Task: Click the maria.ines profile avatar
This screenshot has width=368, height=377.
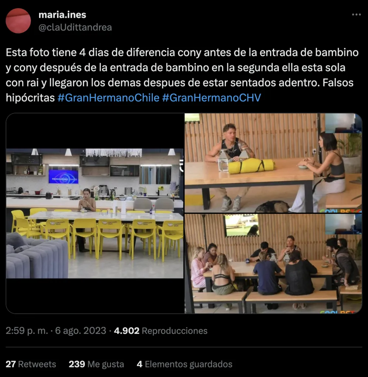Action: click(18, 21)
